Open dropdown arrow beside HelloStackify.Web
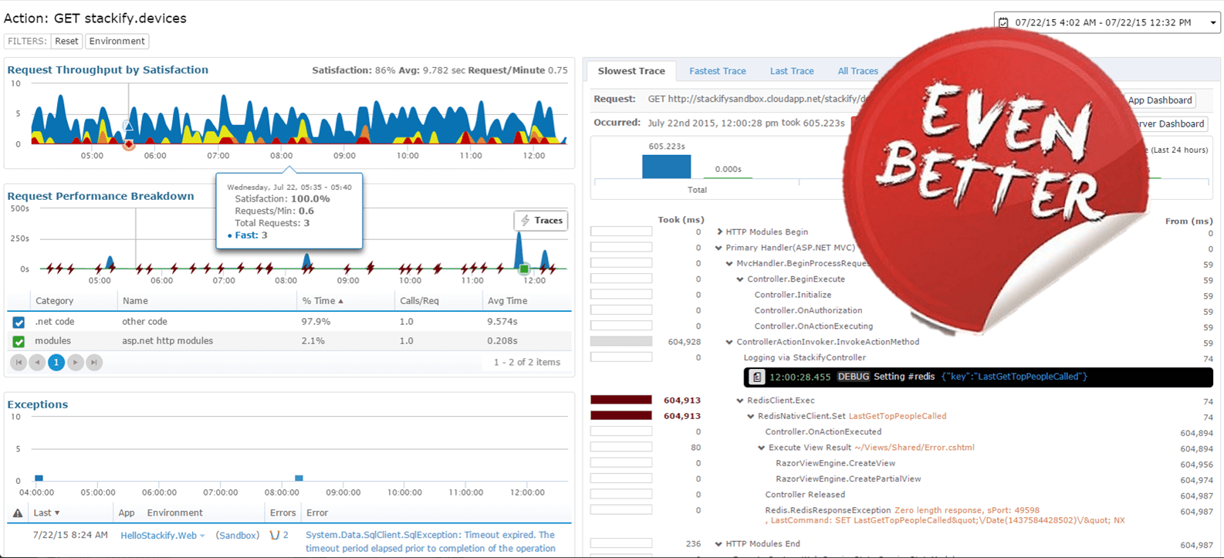1224x558 pixels. 202,536
